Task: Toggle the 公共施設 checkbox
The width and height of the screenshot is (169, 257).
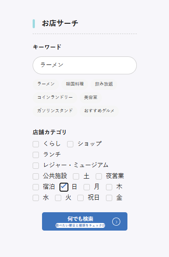Action: coord(36,176)
